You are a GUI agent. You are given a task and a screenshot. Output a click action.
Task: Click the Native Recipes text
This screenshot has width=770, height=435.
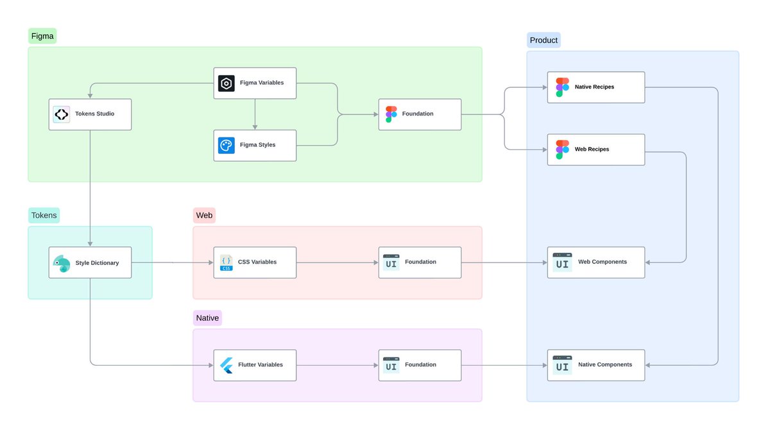coord(594,87)
